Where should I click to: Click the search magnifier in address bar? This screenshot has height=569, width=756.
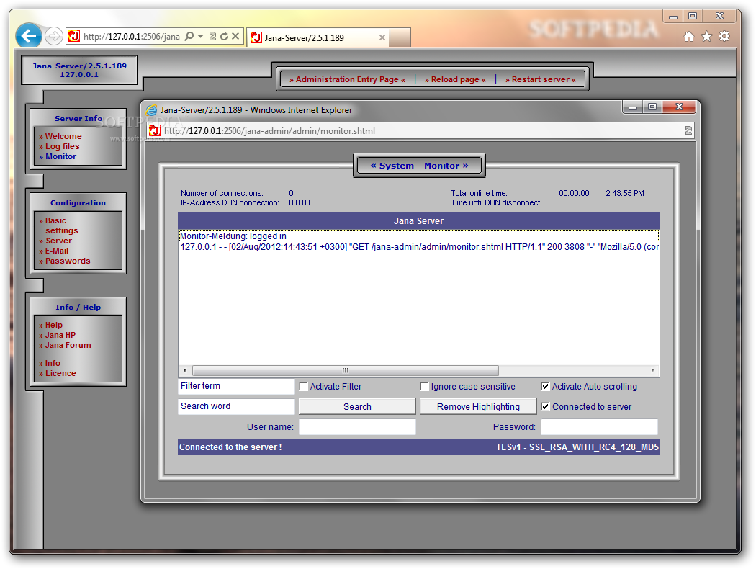189,36
